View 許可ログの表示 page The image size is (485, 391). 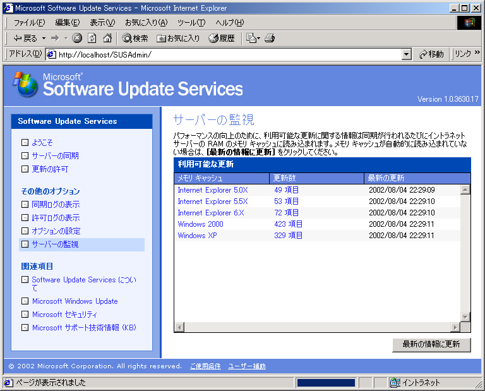coord(56,217)
